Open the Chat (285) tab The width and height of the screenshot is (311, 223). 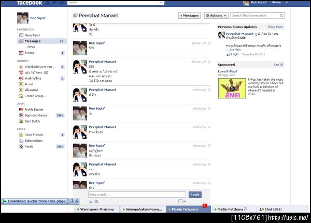pos(282,209)
